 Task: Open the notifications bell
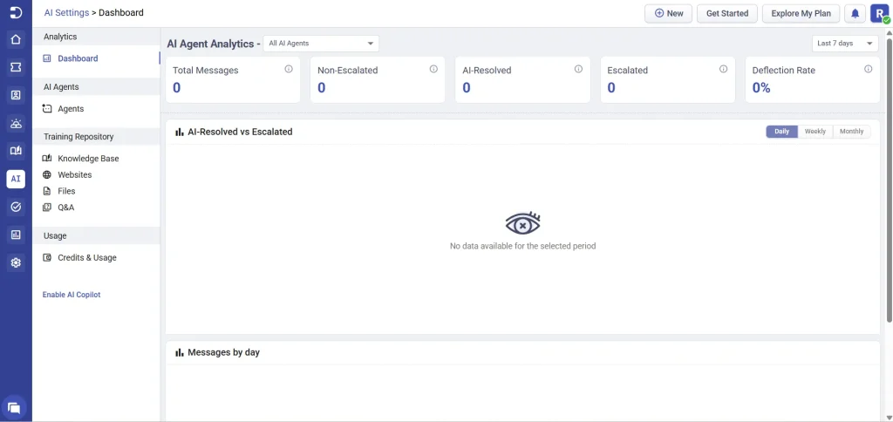pyautogui.click(x=855, y=13)
